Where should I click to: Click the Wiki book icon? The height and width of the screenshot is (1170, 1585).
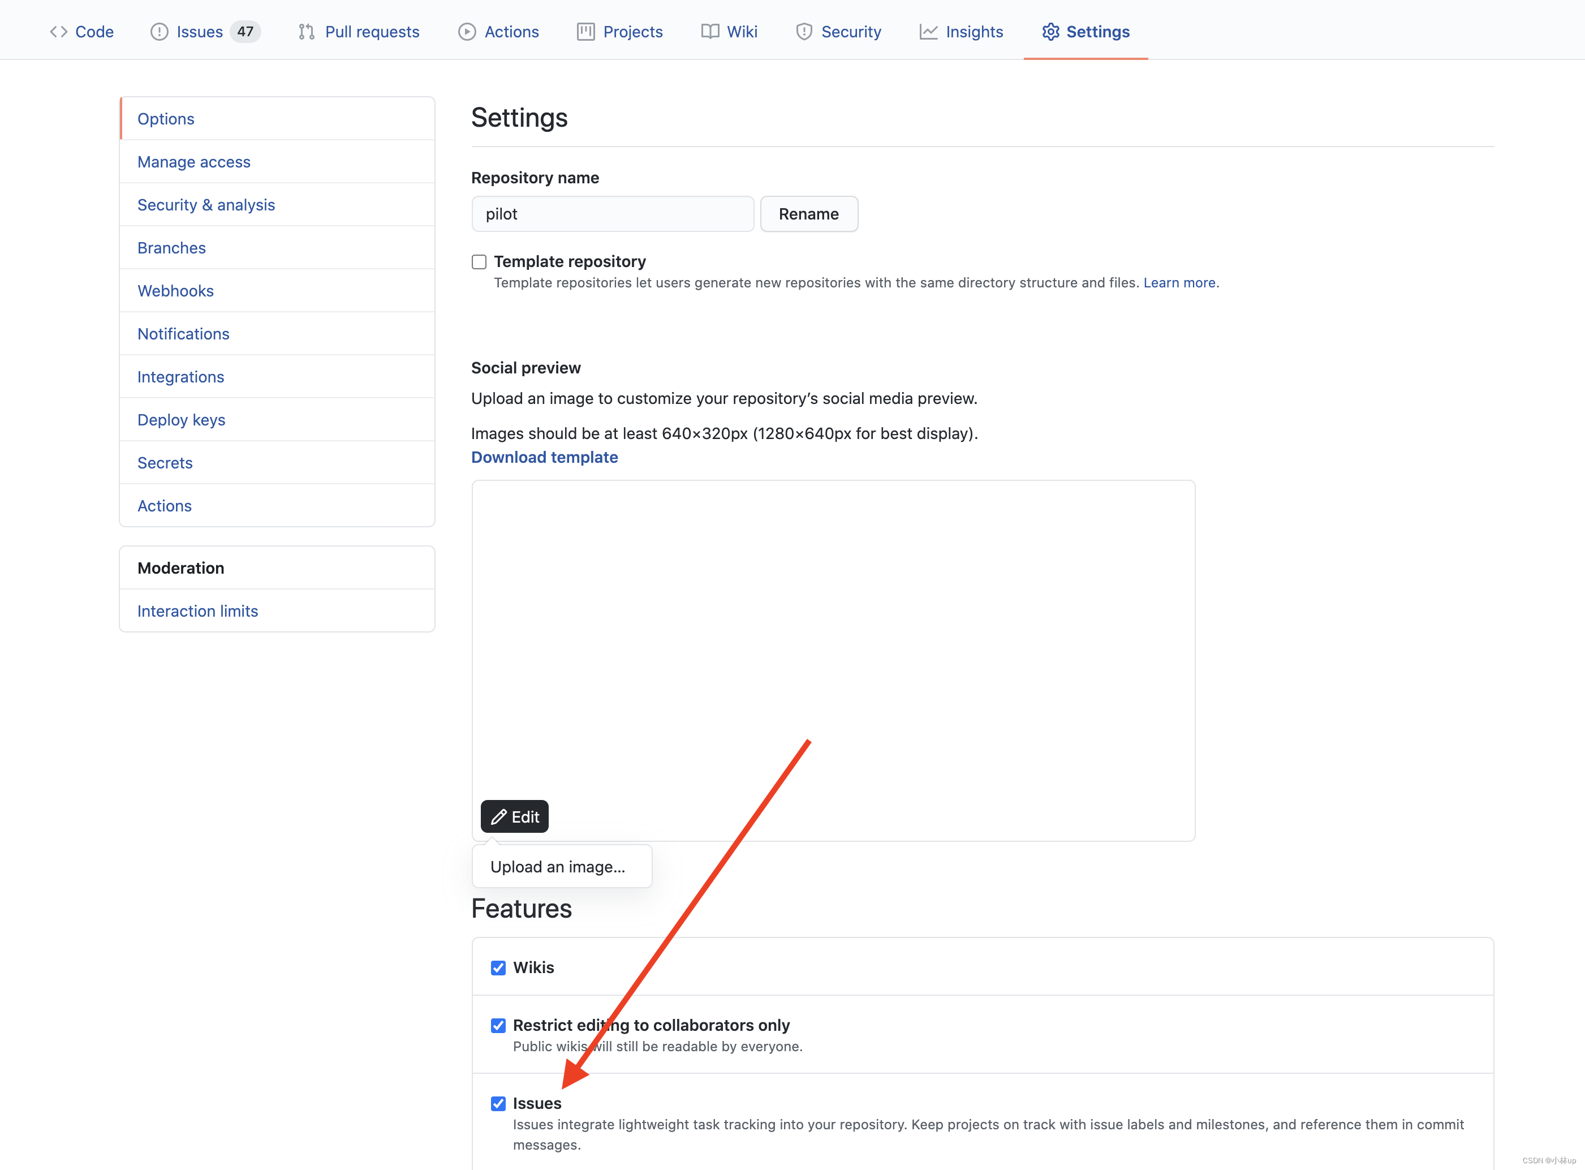[709, 31]
